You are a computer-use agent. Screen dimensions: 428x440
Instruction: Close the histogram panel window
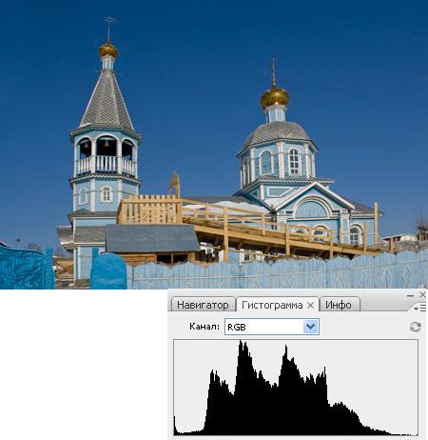pos(422,294)
